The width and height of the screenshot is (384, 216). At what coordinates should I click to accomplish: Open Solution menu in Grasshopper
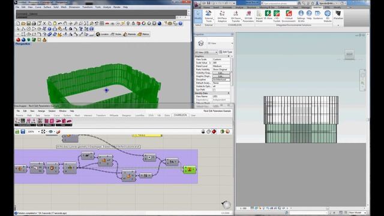pos(52,111)
